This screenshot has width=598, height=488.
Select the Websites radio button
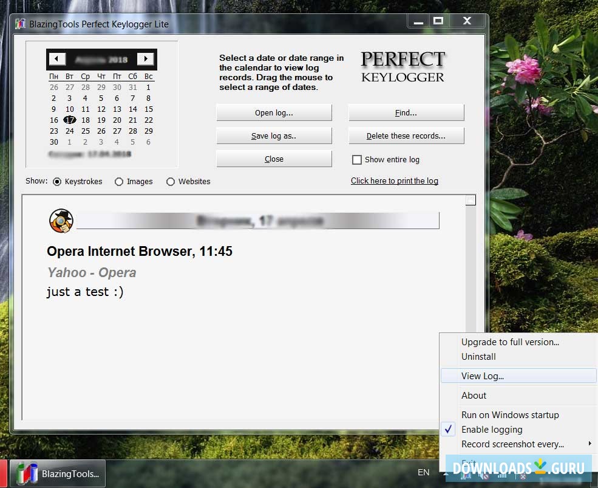[171, 182]
